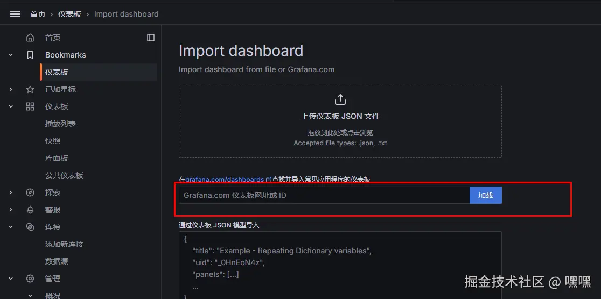The width and height of the screenshot is (601, 299).
Task: Click the 连接 connections icon
Action: pos(30,227)
